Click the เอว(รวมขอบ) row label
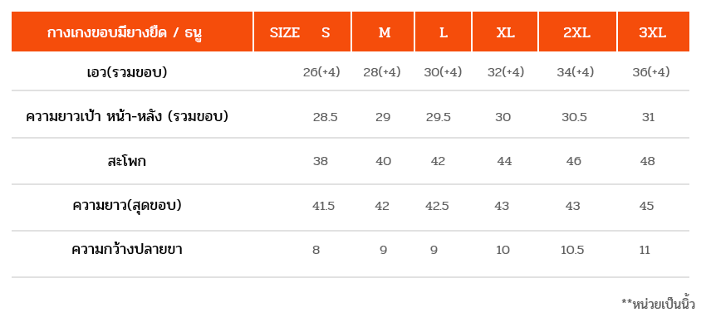The image size is (706, 332). (x=127, y=72)
